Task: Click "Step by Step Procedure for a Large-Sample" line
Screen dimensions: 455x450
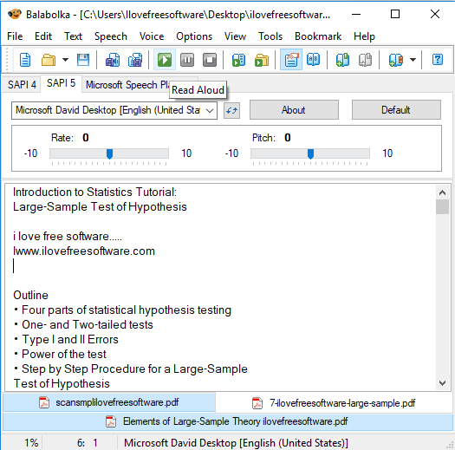Action: coord(130,369)
